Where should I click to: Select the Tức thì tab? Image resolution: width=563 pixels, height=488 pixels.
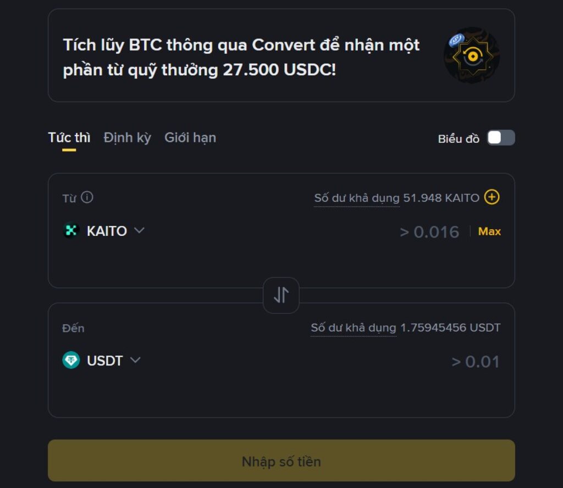[70, 138]
